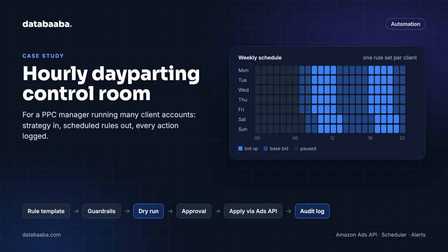
Task: Click the arrow after the Approval step
Action: point(218,211)
